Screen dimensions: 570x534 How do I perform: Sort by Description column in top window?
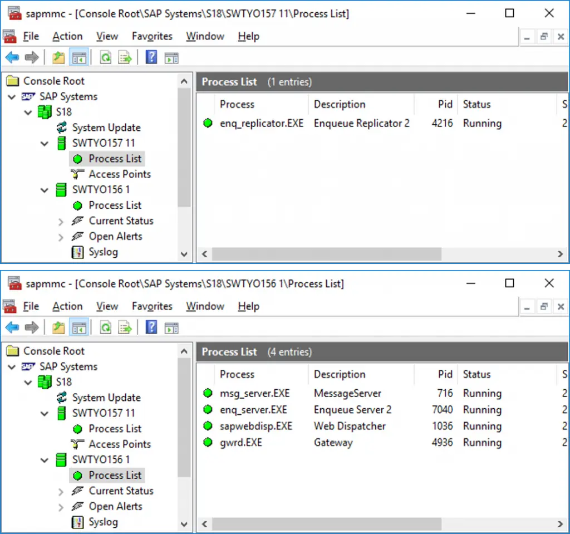point(361,104)
